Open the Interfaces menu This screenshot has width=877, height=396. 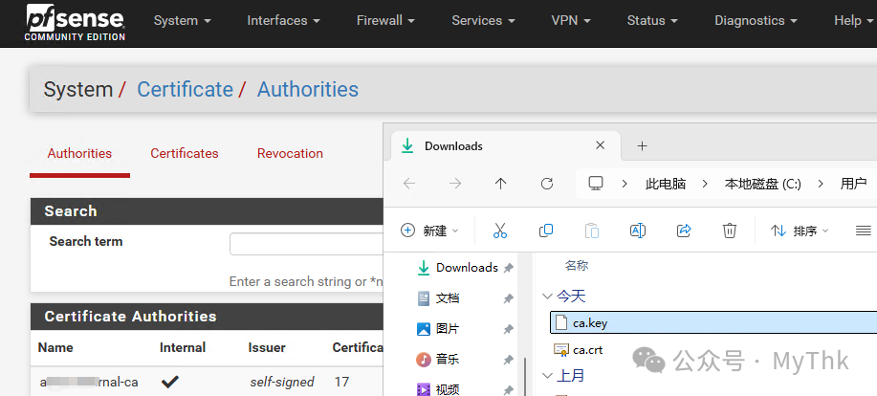click(284, 21)
